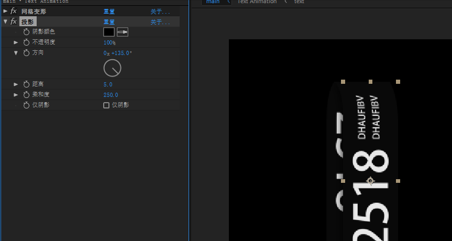The image size is (452, 241).
Task: Pick shadow color with the eyedropper
Action: click(x=123, y=32)
